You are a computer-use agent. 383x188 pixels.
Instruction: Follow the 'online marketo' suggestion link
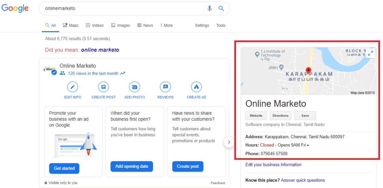(100, 50)
